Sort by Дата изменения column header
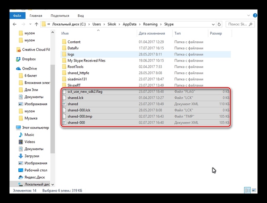This screenshot has height=203, width=267. pyautogui.click(x=151, y=33)
